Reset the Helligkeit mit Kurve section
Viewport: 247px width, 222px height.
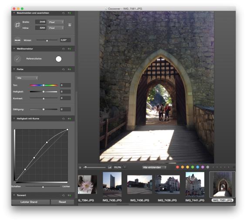tap(63, 119)
